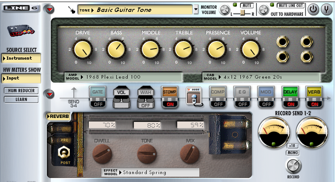Click the Out To Hardware knob
Screen dimensions: 335x182
click(263, 10)
